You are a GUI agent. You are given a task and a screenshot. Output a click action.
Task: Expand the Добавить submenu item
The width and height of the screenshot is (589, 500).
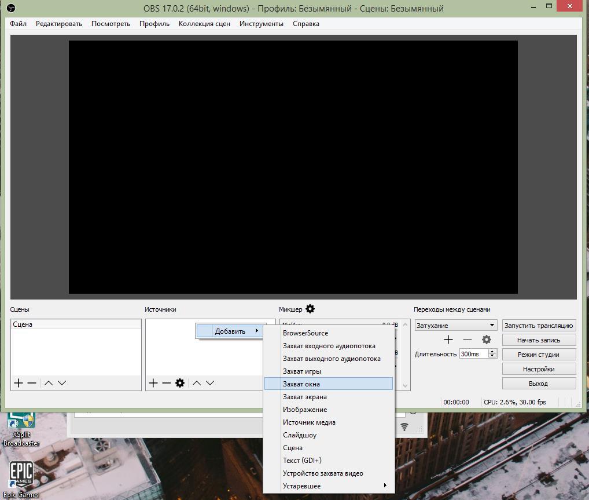[230, 331]
